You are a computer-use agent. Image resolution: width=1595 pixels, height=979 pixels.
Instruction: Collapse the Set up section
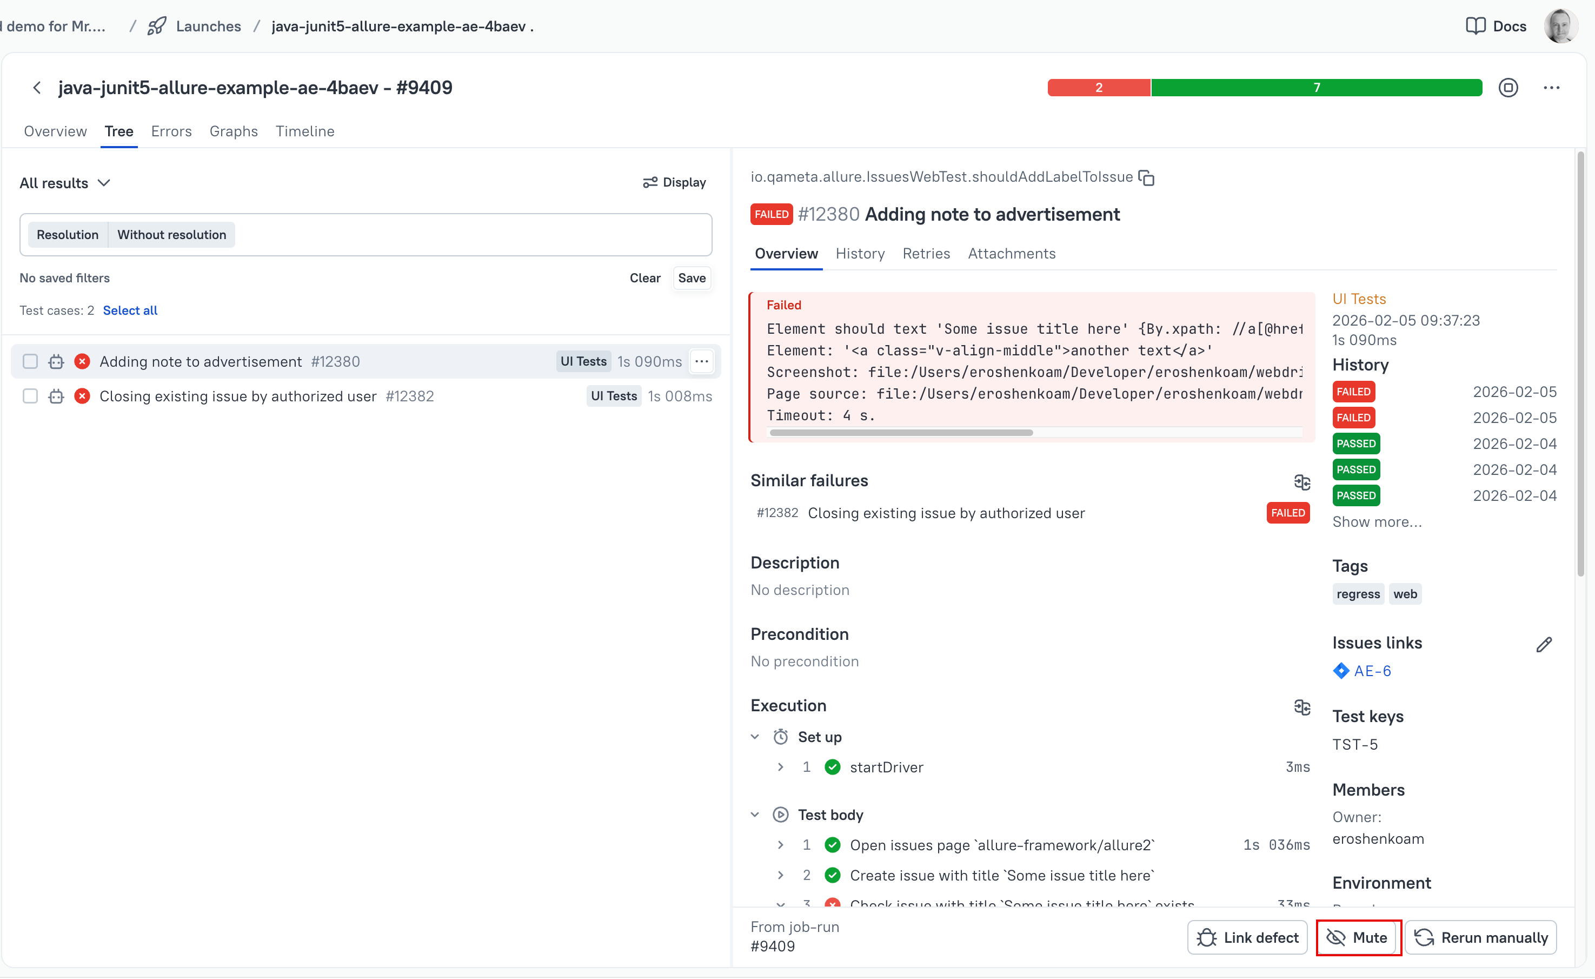(x=755, y=737)
